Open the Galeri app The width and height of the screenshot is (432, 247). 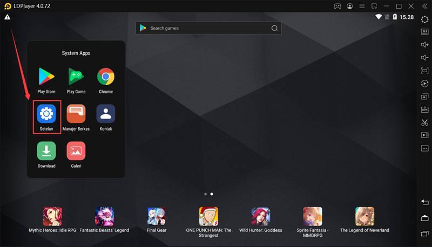point(76,151)
